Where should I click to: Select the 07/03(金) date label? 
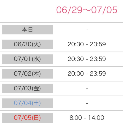(28, 89)
